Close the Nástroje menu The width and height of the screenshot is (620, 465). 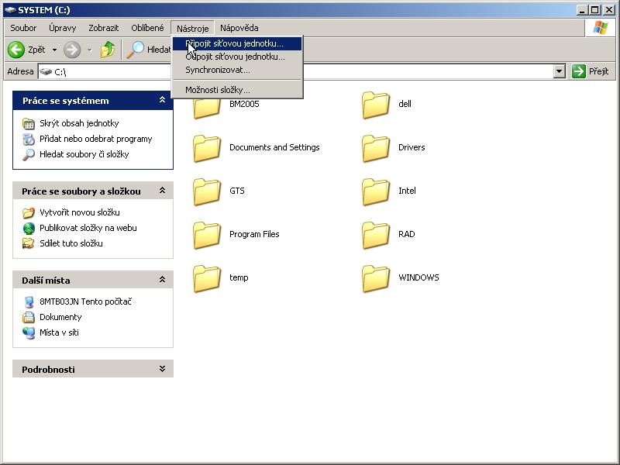point(192,28)
